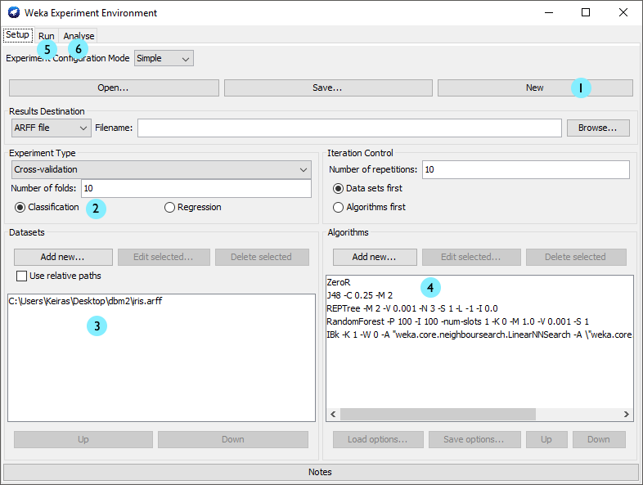Screen dimensions: 643x485
Task: Open the Cross-validation experiment type dropdown
Action: [161, 169]
